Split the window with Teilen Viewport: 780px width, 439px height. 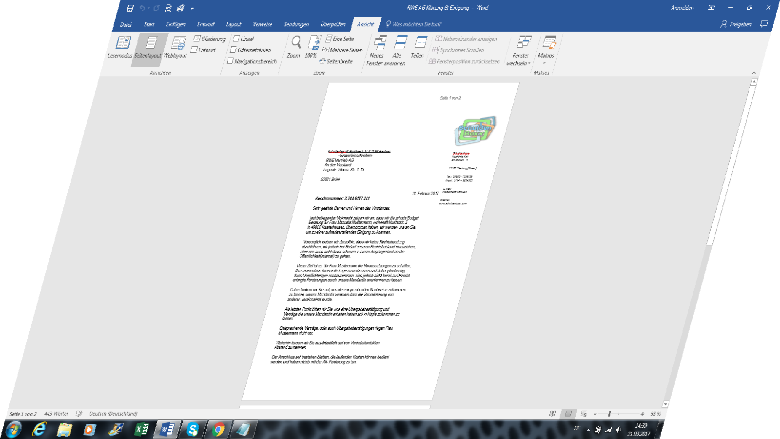pyautogui.click(x=418, y=47)
